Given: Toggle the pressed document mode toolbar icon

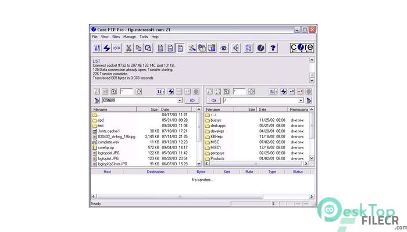Looking at the screenshot, I should tap(180, 48).
